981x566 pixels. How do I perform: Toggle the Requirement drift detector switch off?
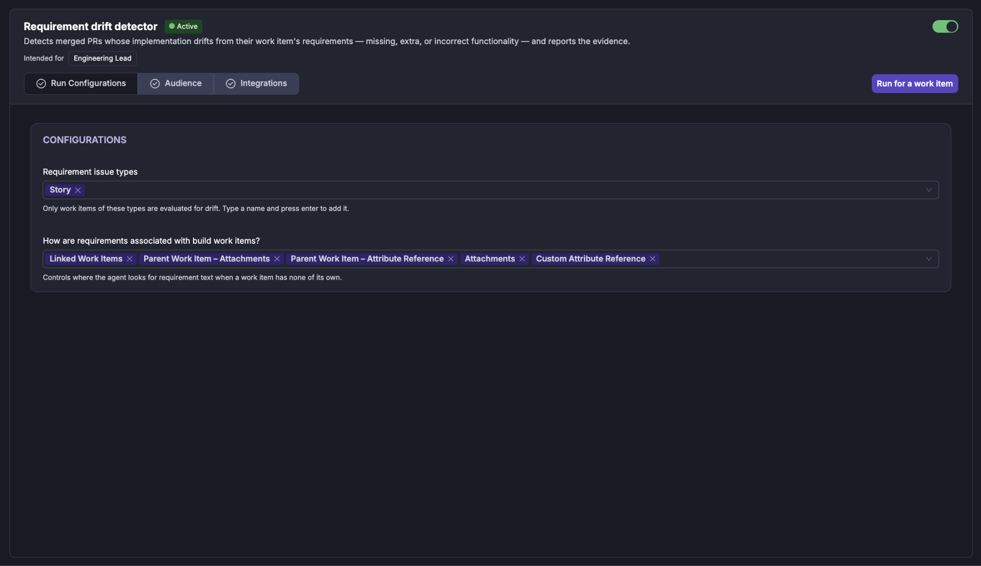945,26
